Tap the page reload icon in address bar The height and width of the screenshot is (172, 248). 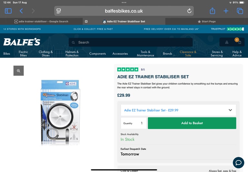pyautogui.click(x=189, y=11)
